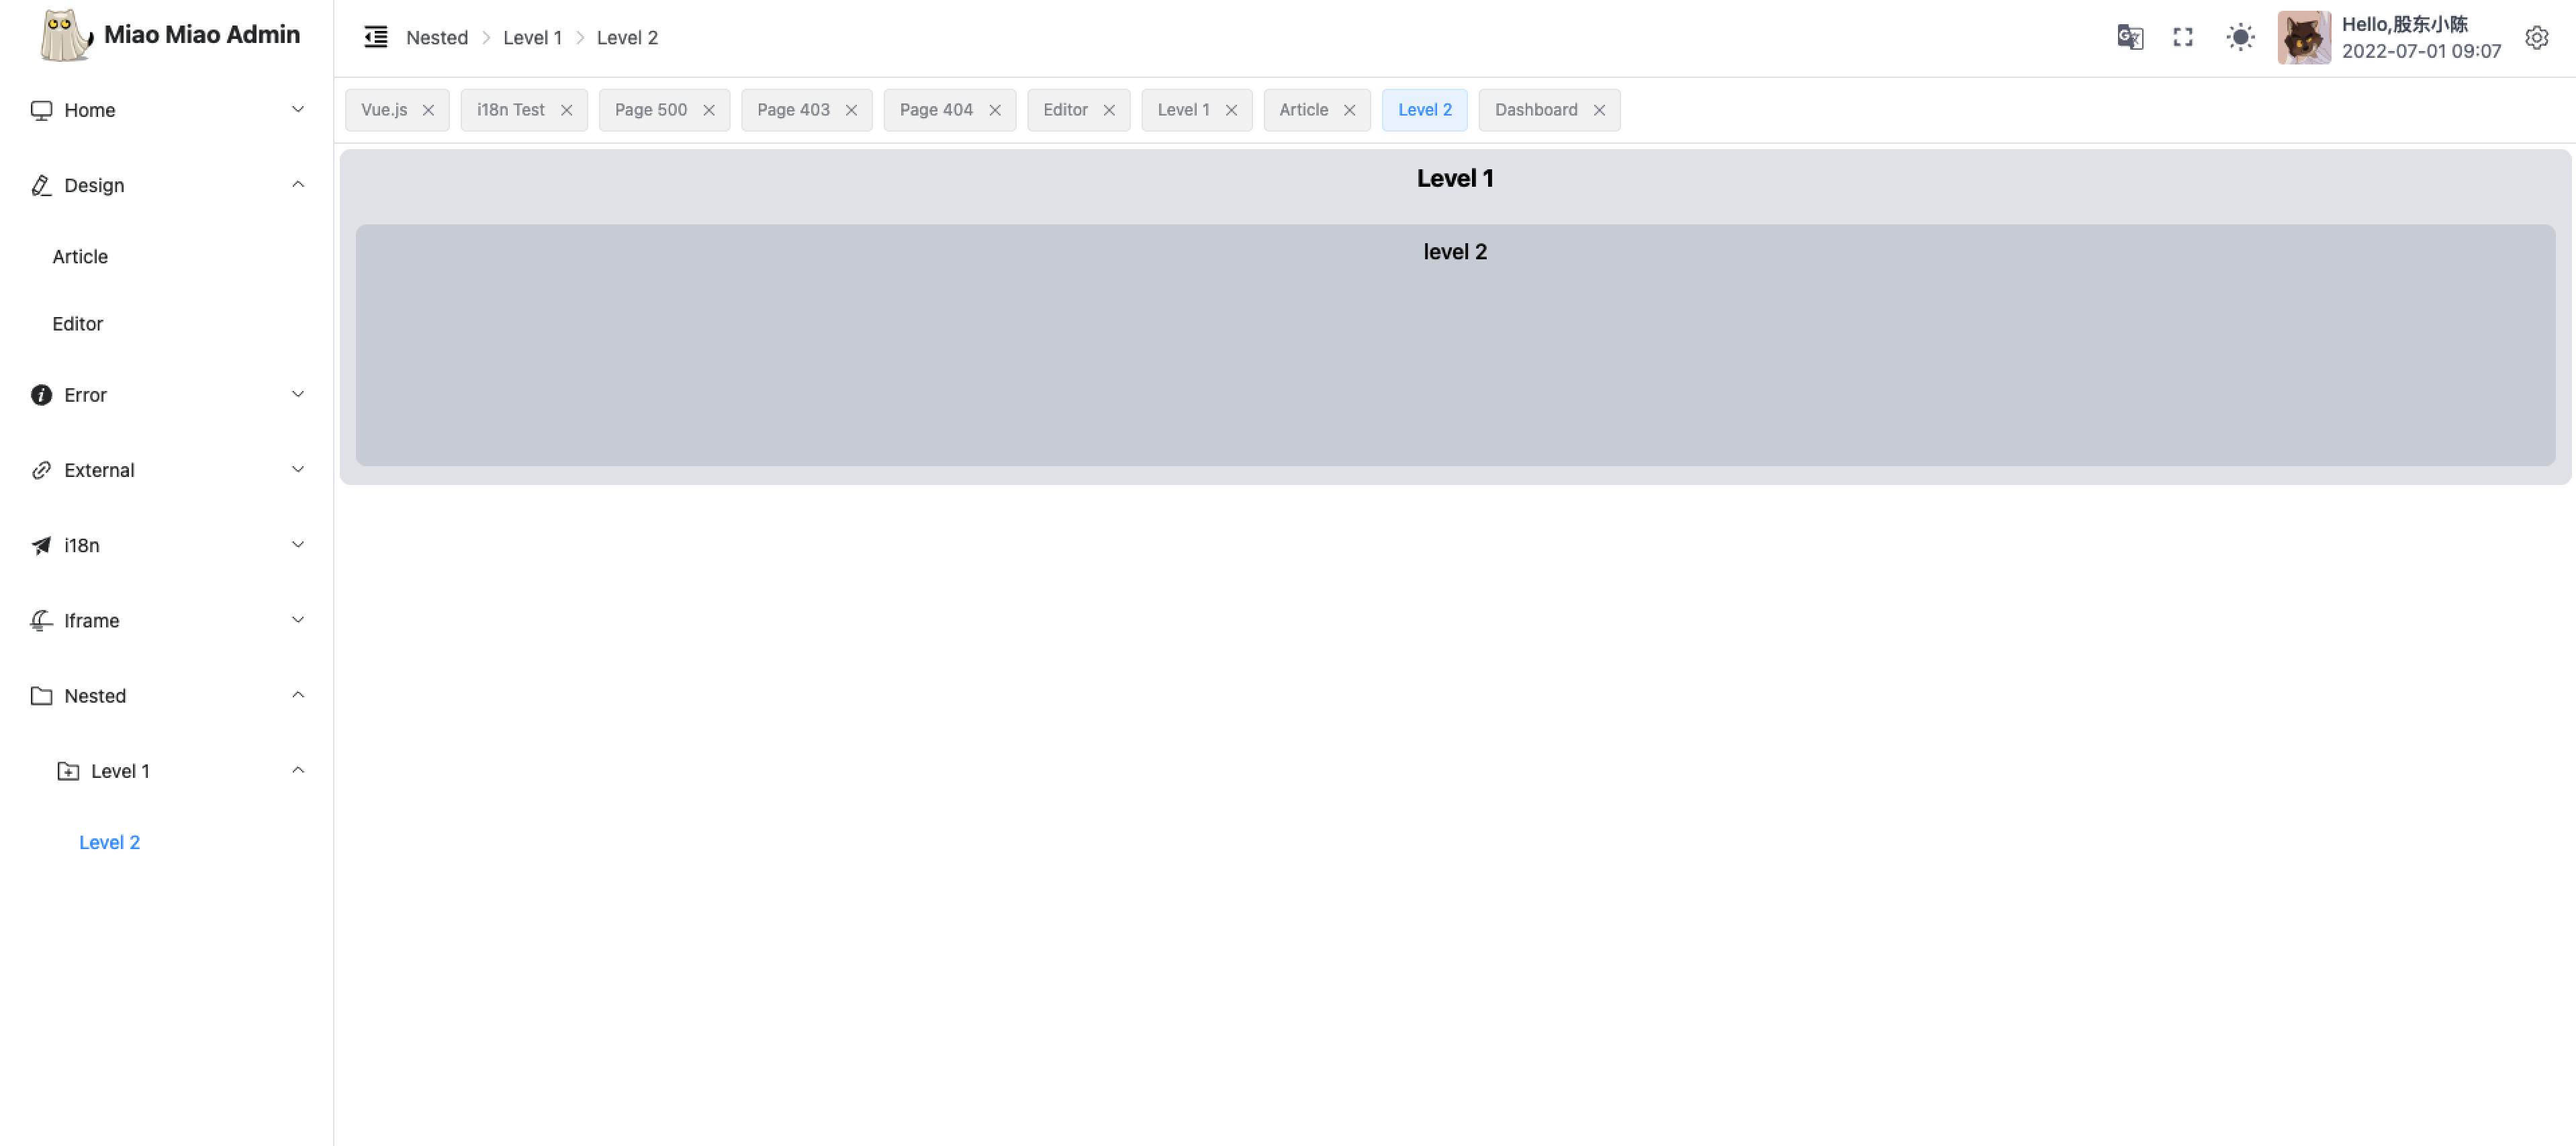Collapse the sidebar with the fold icon
Viewport: 2576px width, 1146px height.
(x=376, y=37)
